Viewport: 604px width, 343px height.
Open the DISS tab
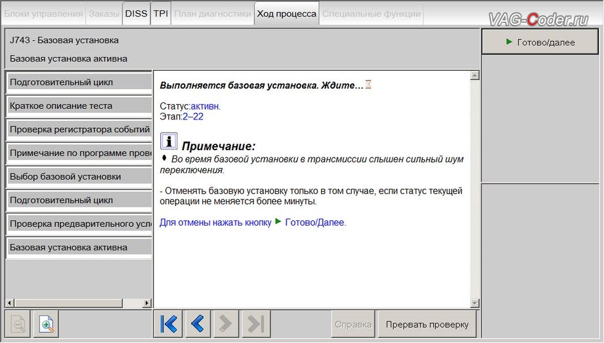(x=137, y=14)
